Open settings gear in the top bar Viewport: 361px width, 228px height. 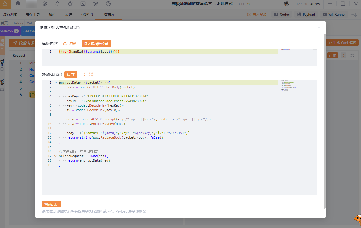click(x=45, y=4)
